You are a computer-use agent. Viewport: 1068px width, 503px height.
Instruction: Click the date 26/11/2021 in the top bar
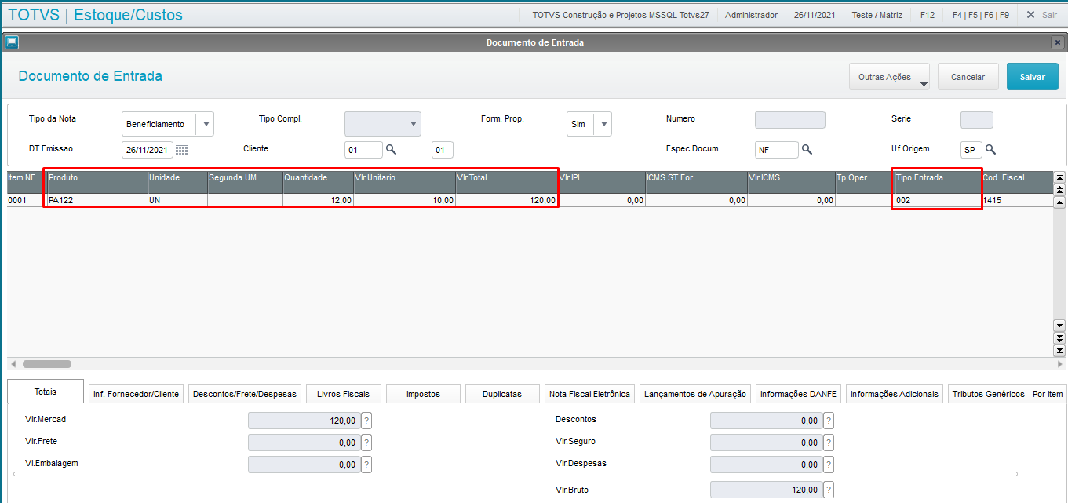click(815, 15)
